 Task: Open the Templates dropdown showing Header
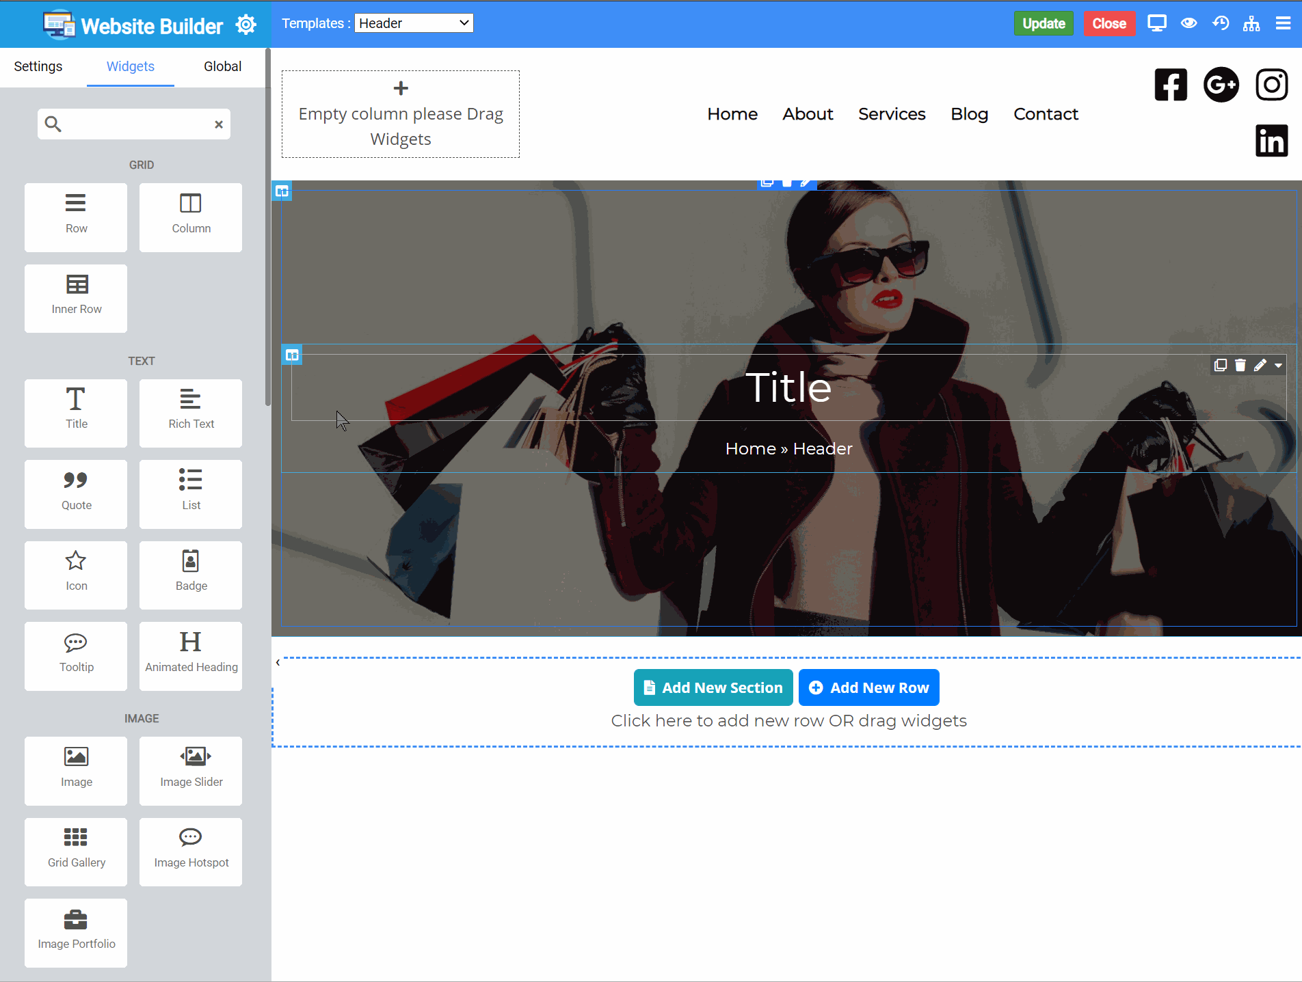[414, 23]
